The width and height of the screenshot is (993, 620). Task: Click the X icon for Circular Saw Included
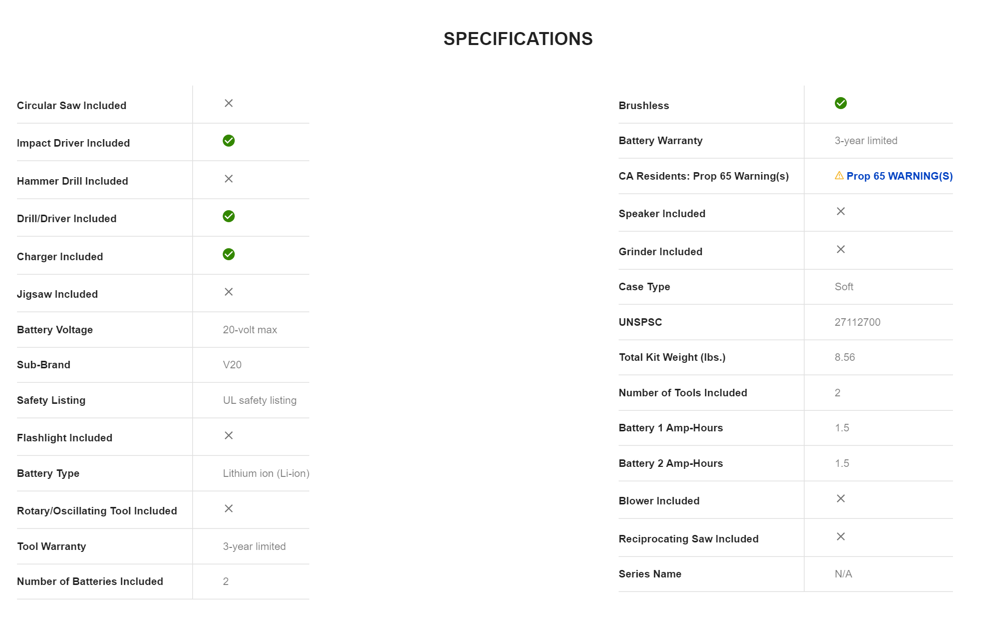(229, 103)
